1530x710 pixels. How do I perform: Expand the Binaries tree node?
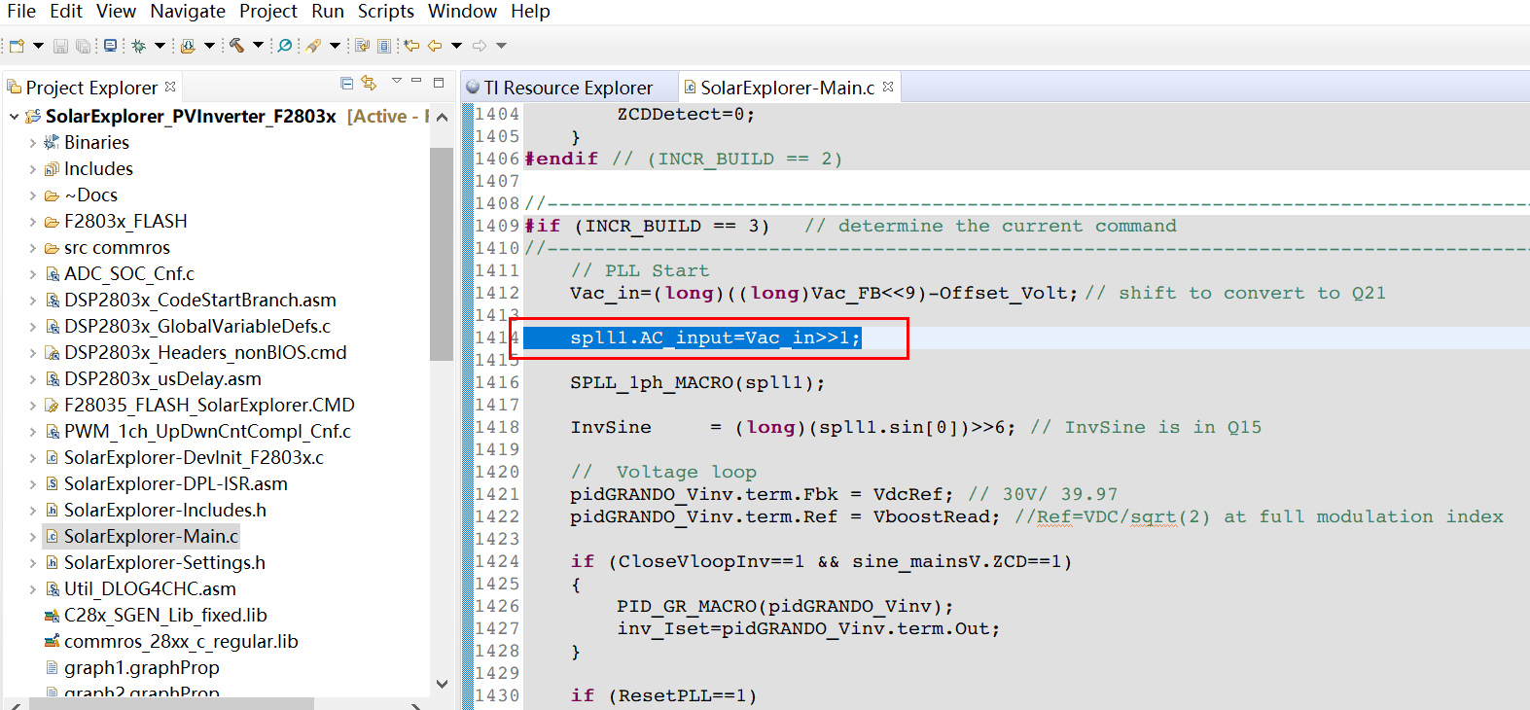click(x=33, y=143)
